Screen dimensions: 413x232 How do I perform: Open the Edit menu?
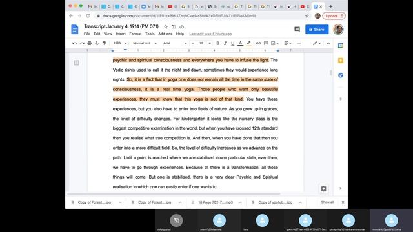click(97, 34)
